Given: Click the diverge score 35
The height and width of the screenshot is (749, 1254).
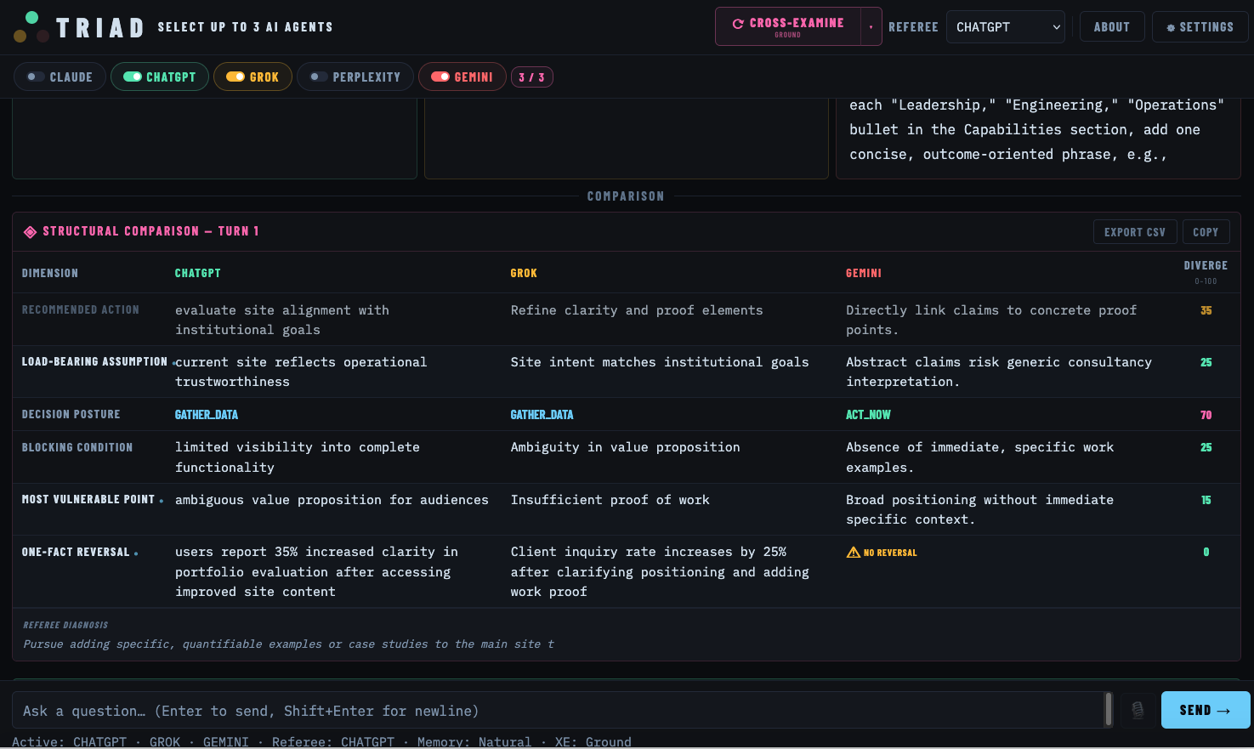Looking at the screenshot, I should point(1206,310).
